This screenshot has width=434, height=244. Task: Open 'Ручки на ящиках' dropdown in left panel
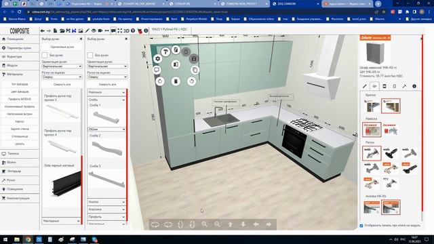tap(62, 77)
